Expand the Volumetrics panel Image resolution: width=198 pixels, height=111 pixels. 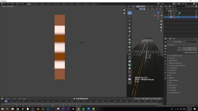coord(172,71)
